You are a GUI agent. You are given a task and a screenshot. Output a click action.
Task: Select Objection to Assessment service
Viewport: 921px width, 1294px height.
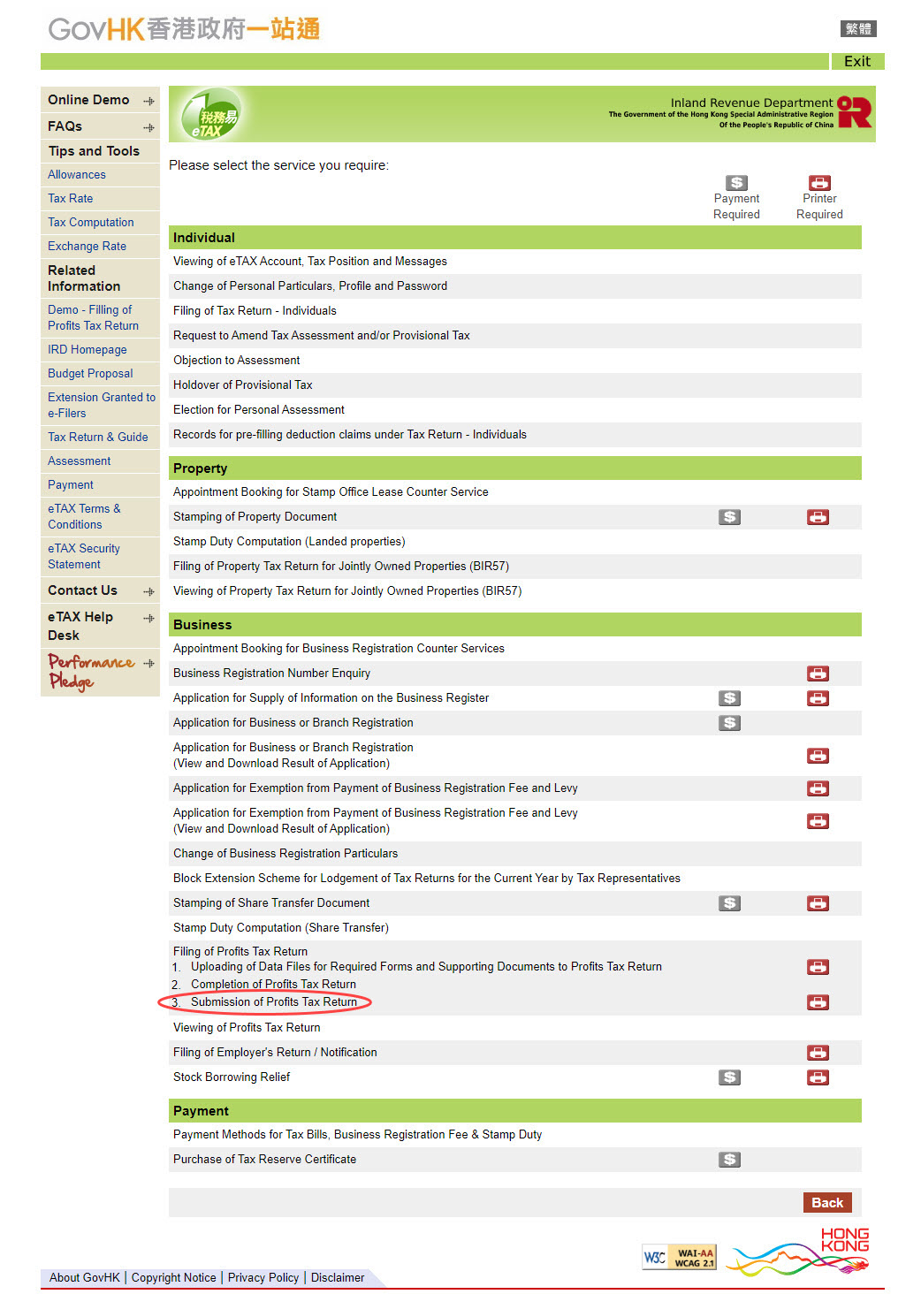tap(237, 361)
